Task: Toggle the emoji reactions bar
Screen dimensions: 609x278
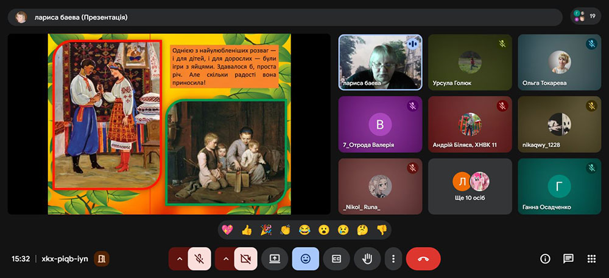Action: (305, 259)
